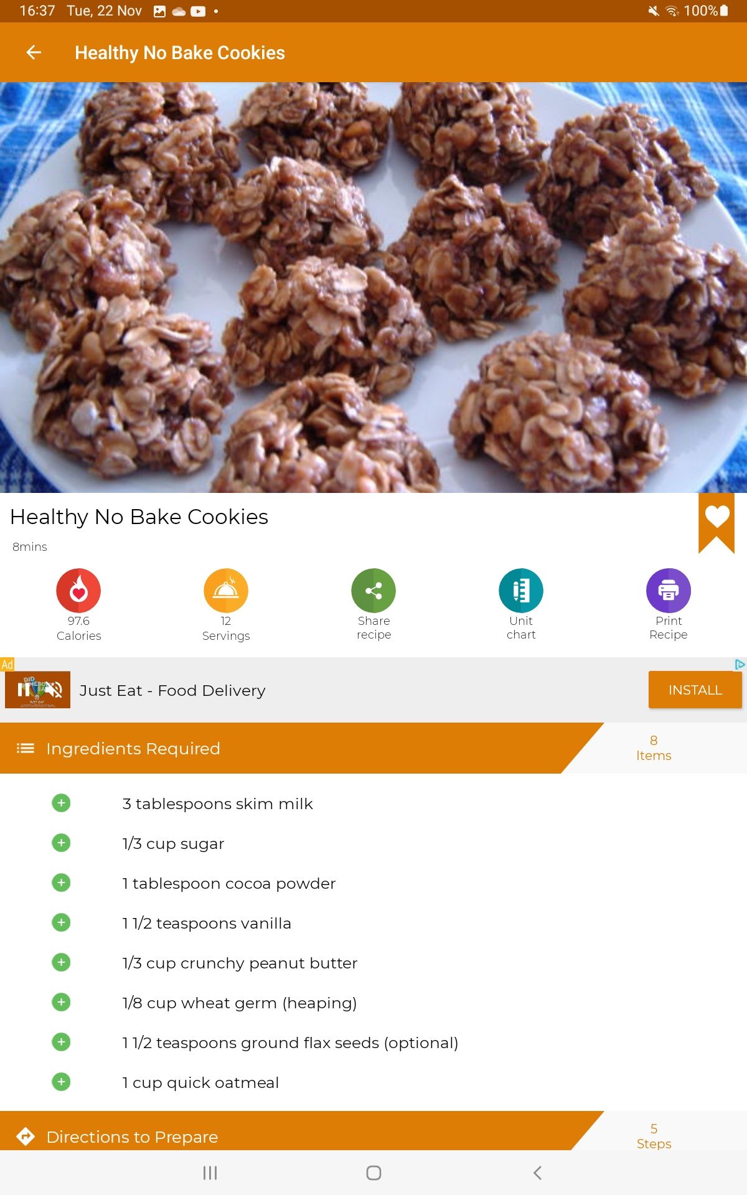Open the 5 Steps counter
Image resolution: width=747 pixels, height=1195 pixels.
tap(654, 1136)
